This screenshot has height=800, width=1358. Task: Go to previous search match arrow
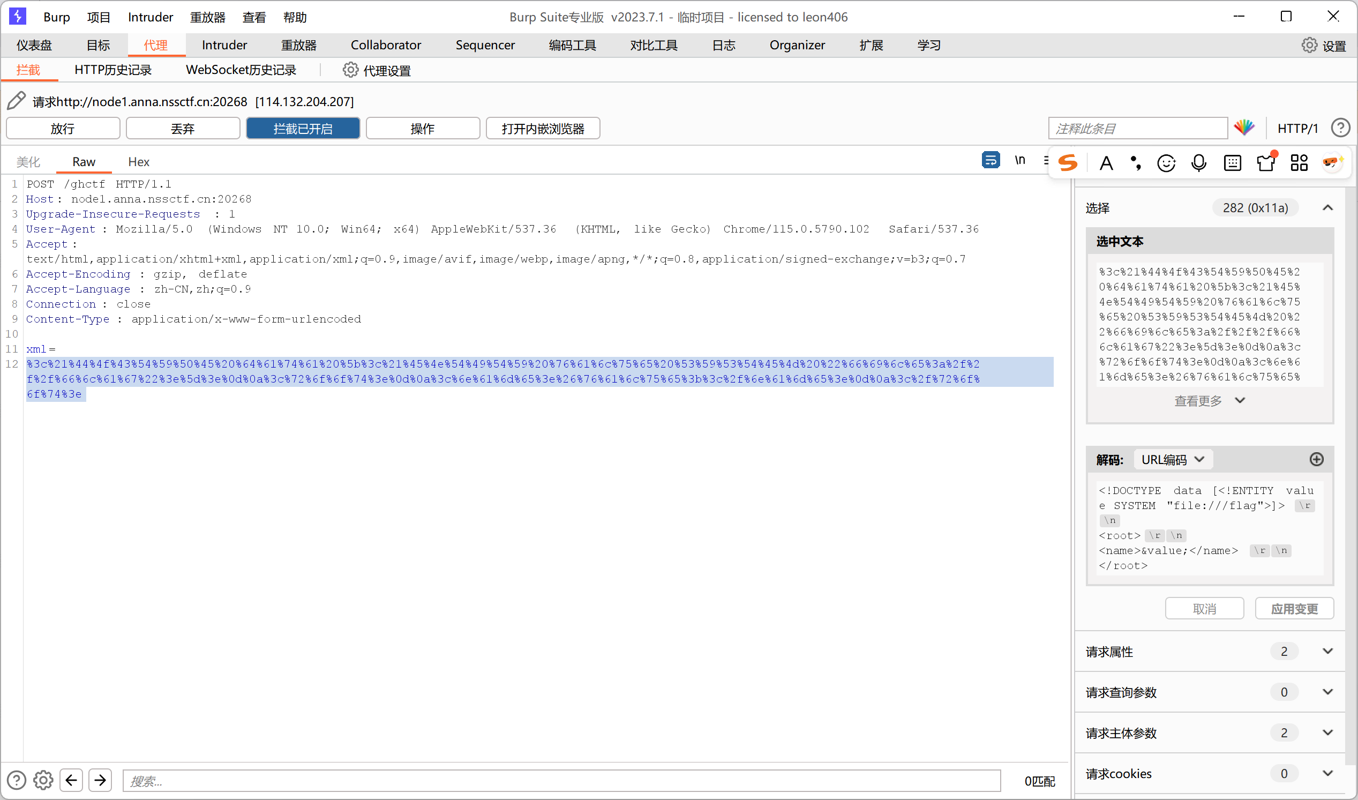(71, 780)
